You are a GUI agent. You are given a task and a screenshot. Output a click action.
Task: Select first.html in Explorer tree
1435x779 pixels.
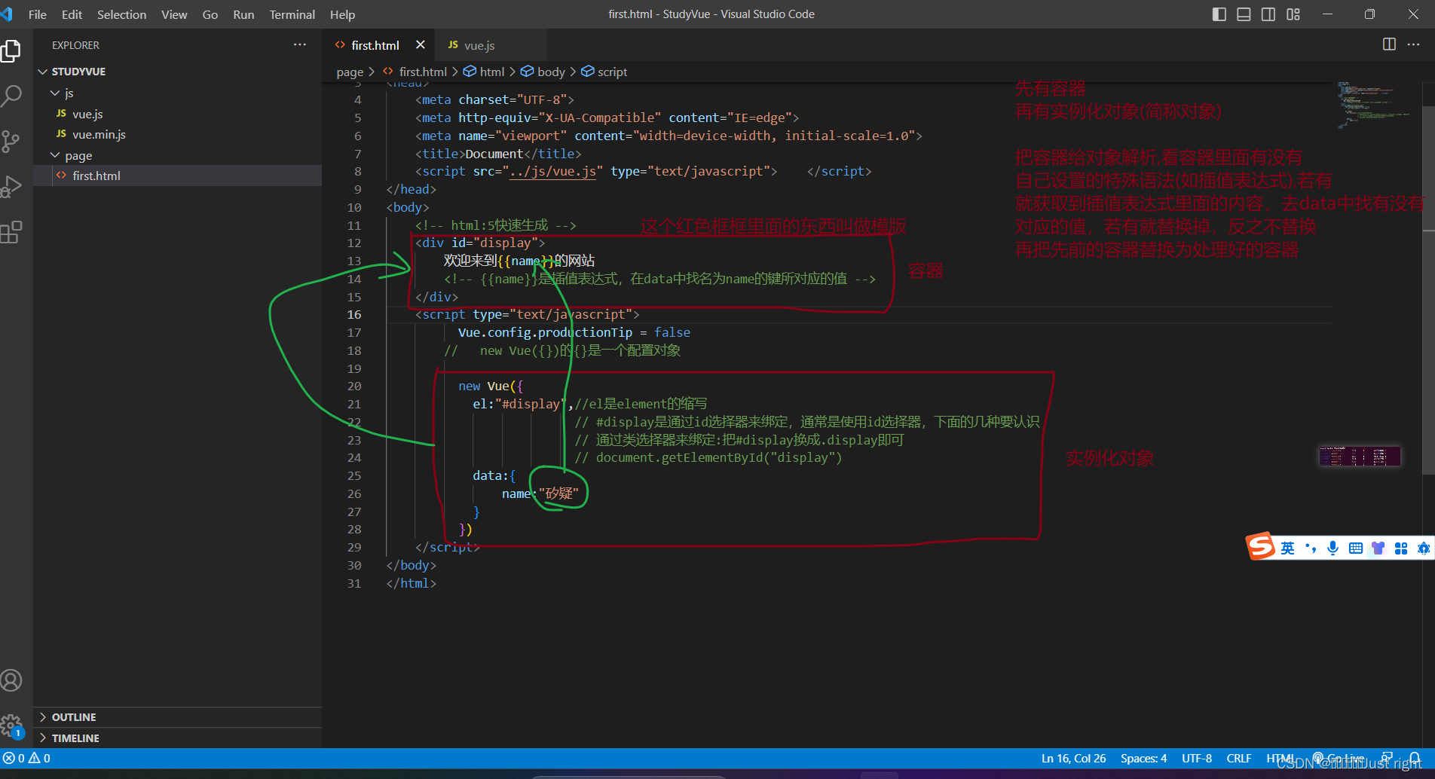177,176
